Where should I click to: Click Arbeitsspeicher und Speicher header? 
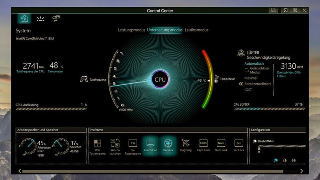51,130
